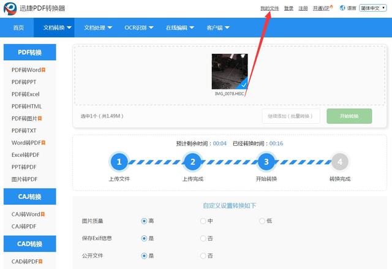Click the CAJ转换 section header

[30, 197]
